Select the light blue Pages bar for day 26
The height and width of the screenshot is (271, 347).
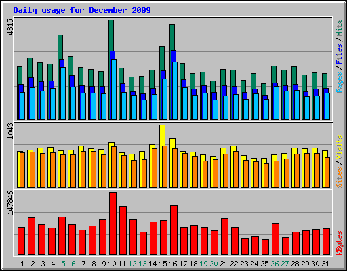point(277,103)
